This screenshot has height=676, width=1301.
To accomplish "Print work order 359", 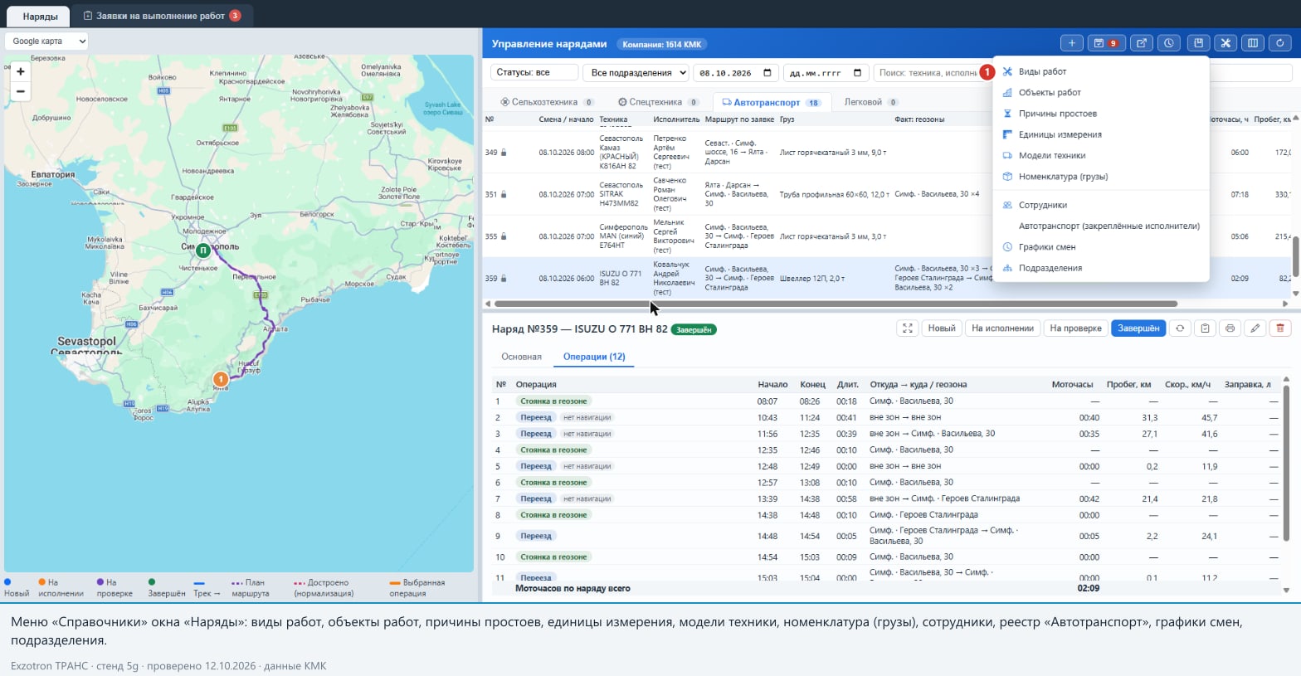I will (x=1230, y=328).
